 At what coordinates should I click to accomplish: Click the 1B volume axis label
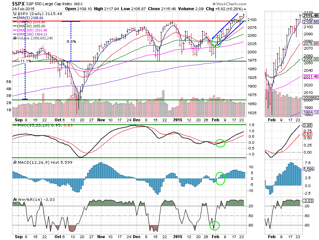point(9,110)
